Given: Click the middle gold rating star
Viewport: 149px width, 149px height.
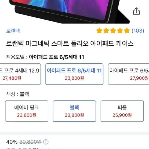Looking at the screenshot, I should (113, 31).
